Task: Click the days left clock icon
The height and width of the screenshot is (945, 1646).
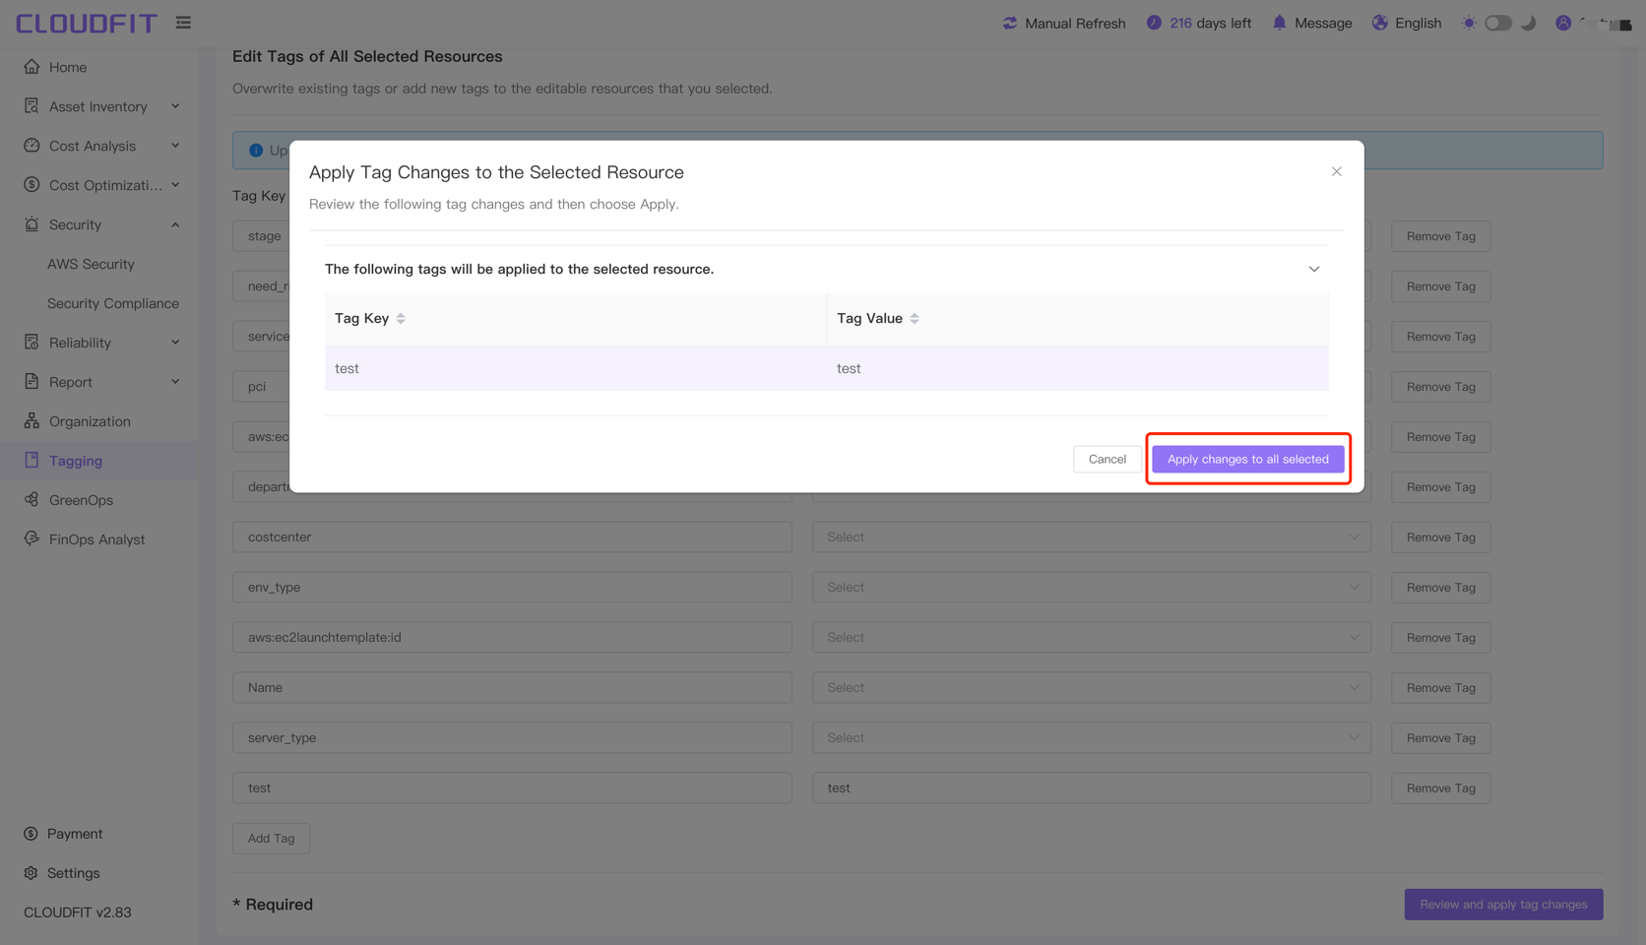Action: [1154, 23]
